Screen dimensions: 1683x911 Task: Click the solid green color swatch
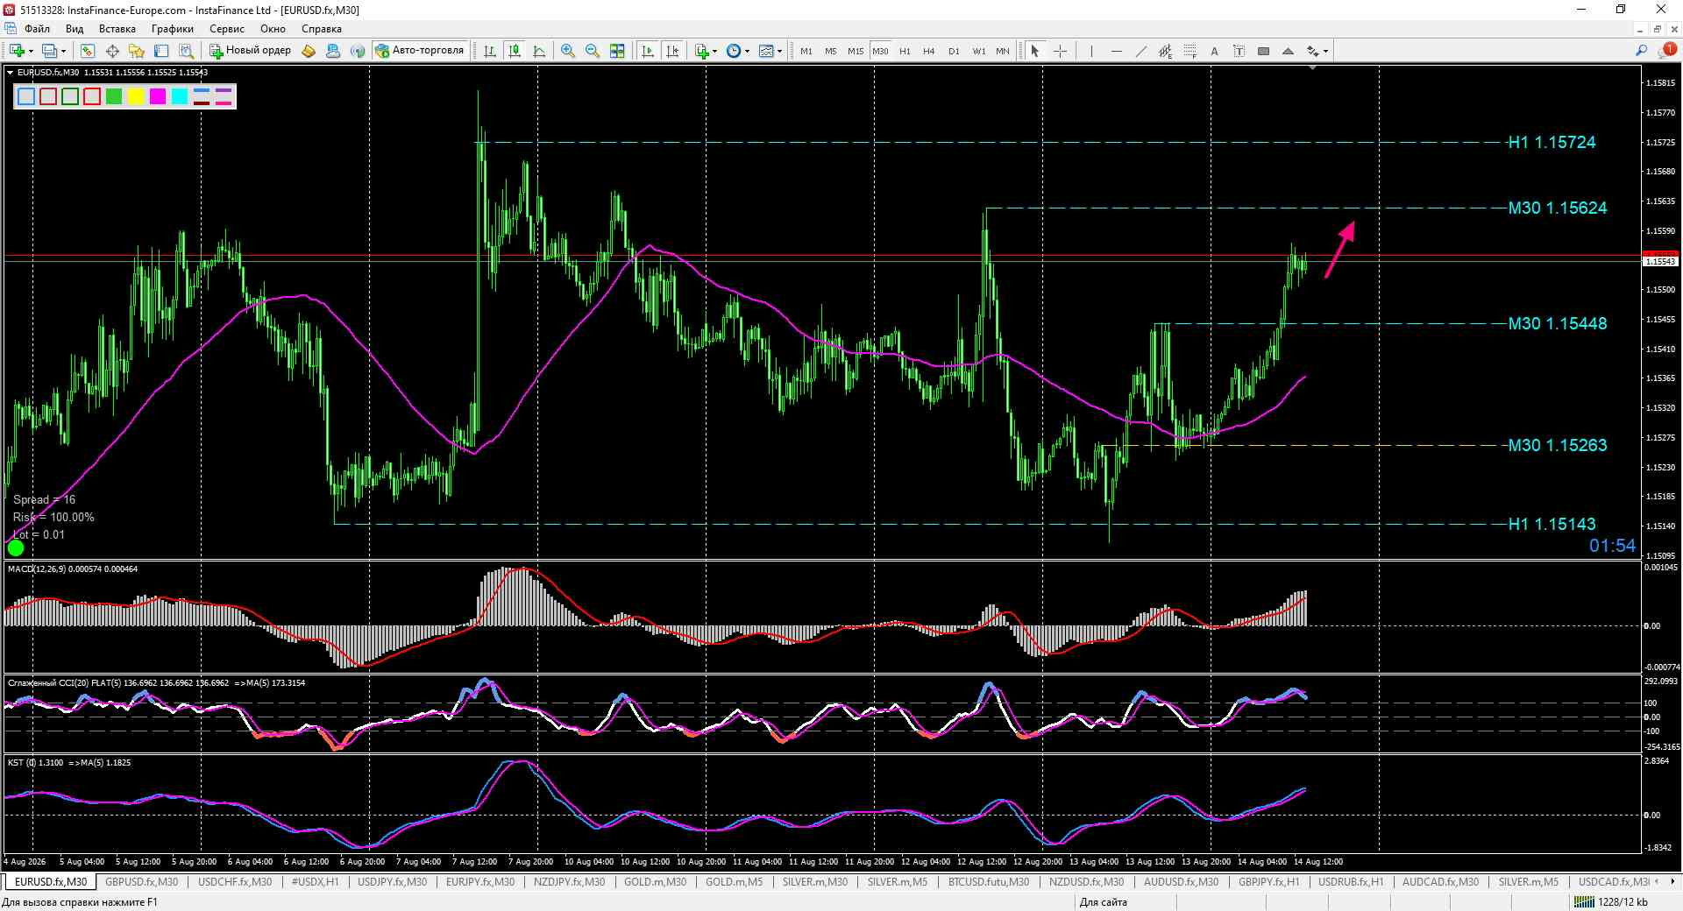[x=114, y=96]
